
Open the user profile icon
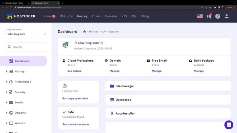[226, 16]
